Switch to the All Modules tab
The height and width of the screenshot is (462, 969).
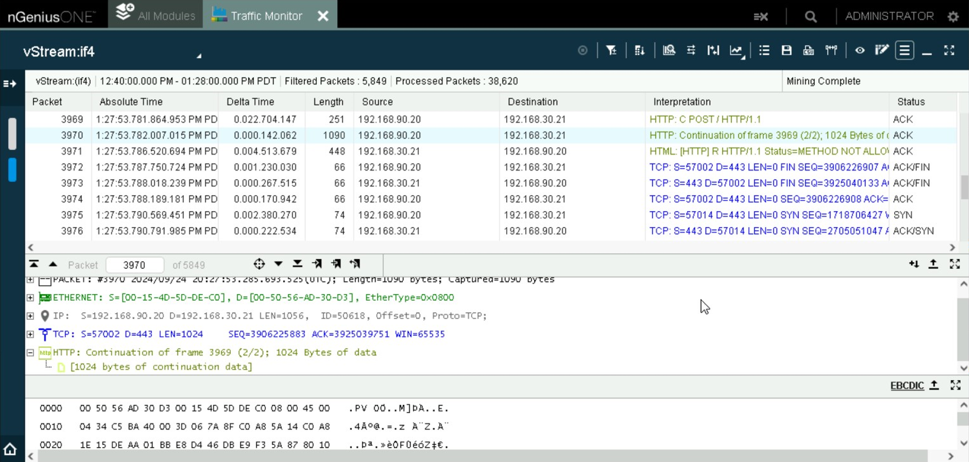[155, 15]
